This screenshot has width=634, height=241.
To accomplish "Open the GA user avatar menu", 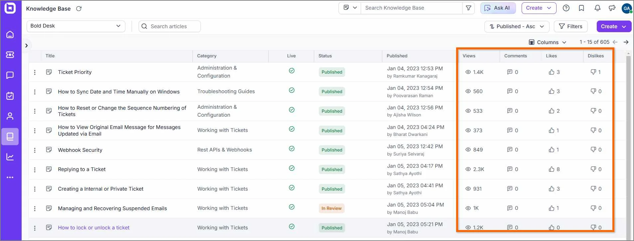I will (x=627, y=8).
